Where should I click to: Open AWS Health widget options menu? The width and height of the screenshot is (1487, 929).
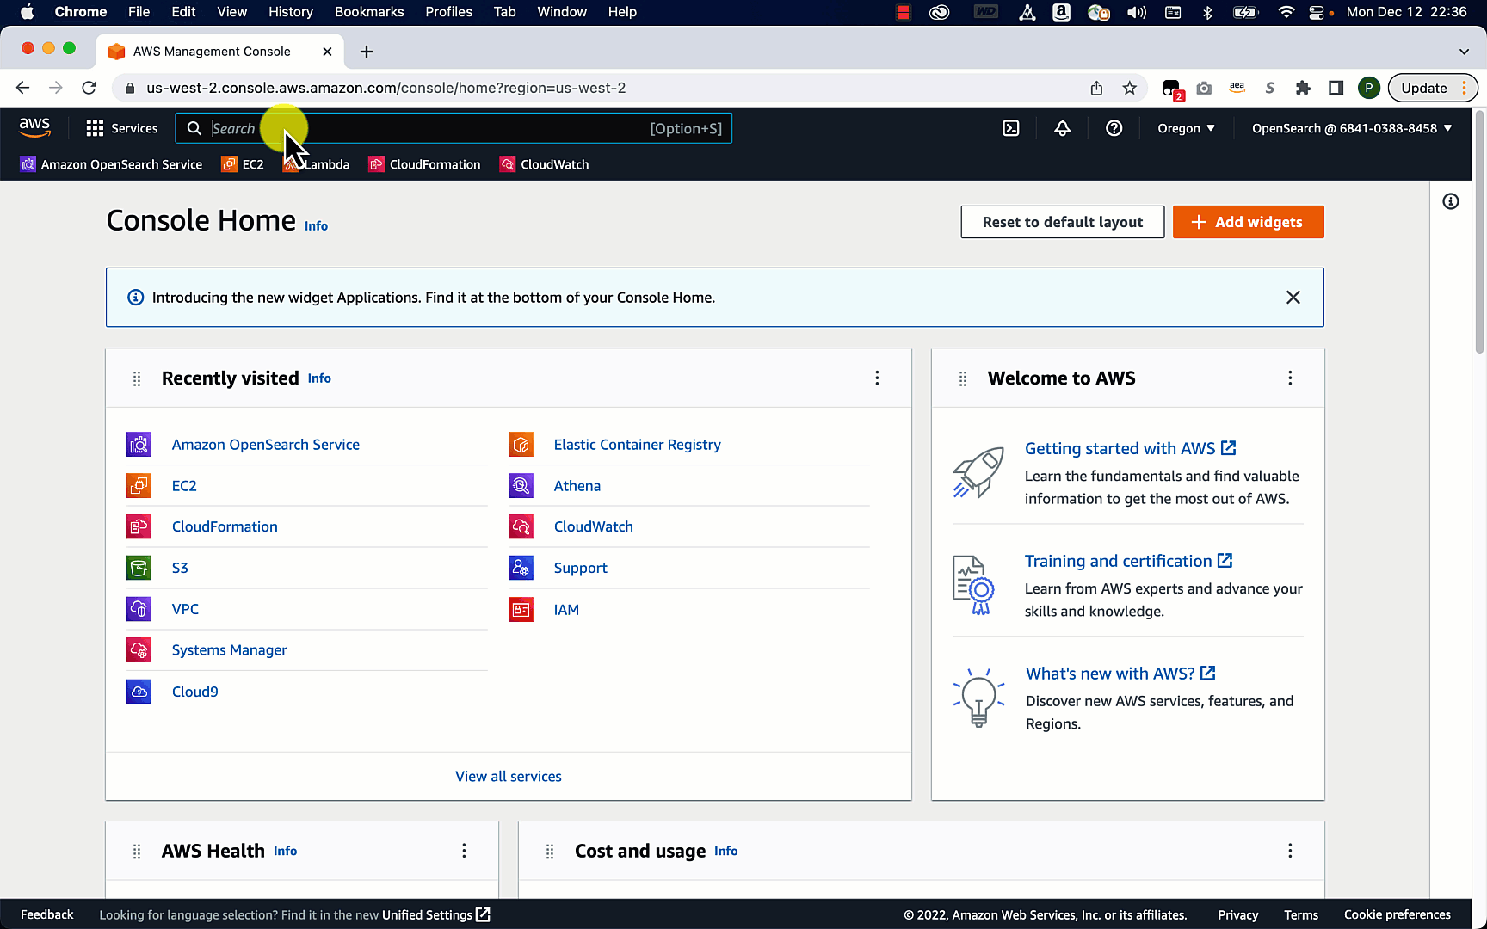464,851
